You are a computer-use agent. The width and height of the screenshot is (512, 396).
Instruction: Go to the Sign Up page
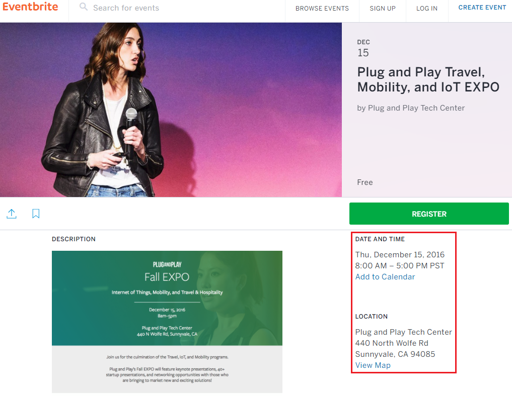[x=382, y=9]
